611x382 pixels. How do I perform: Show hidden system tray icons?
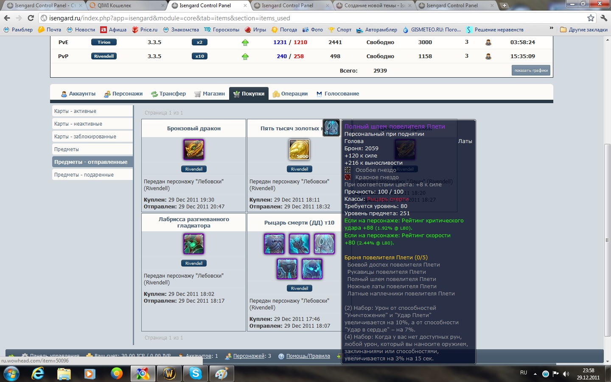coord(535,374)
